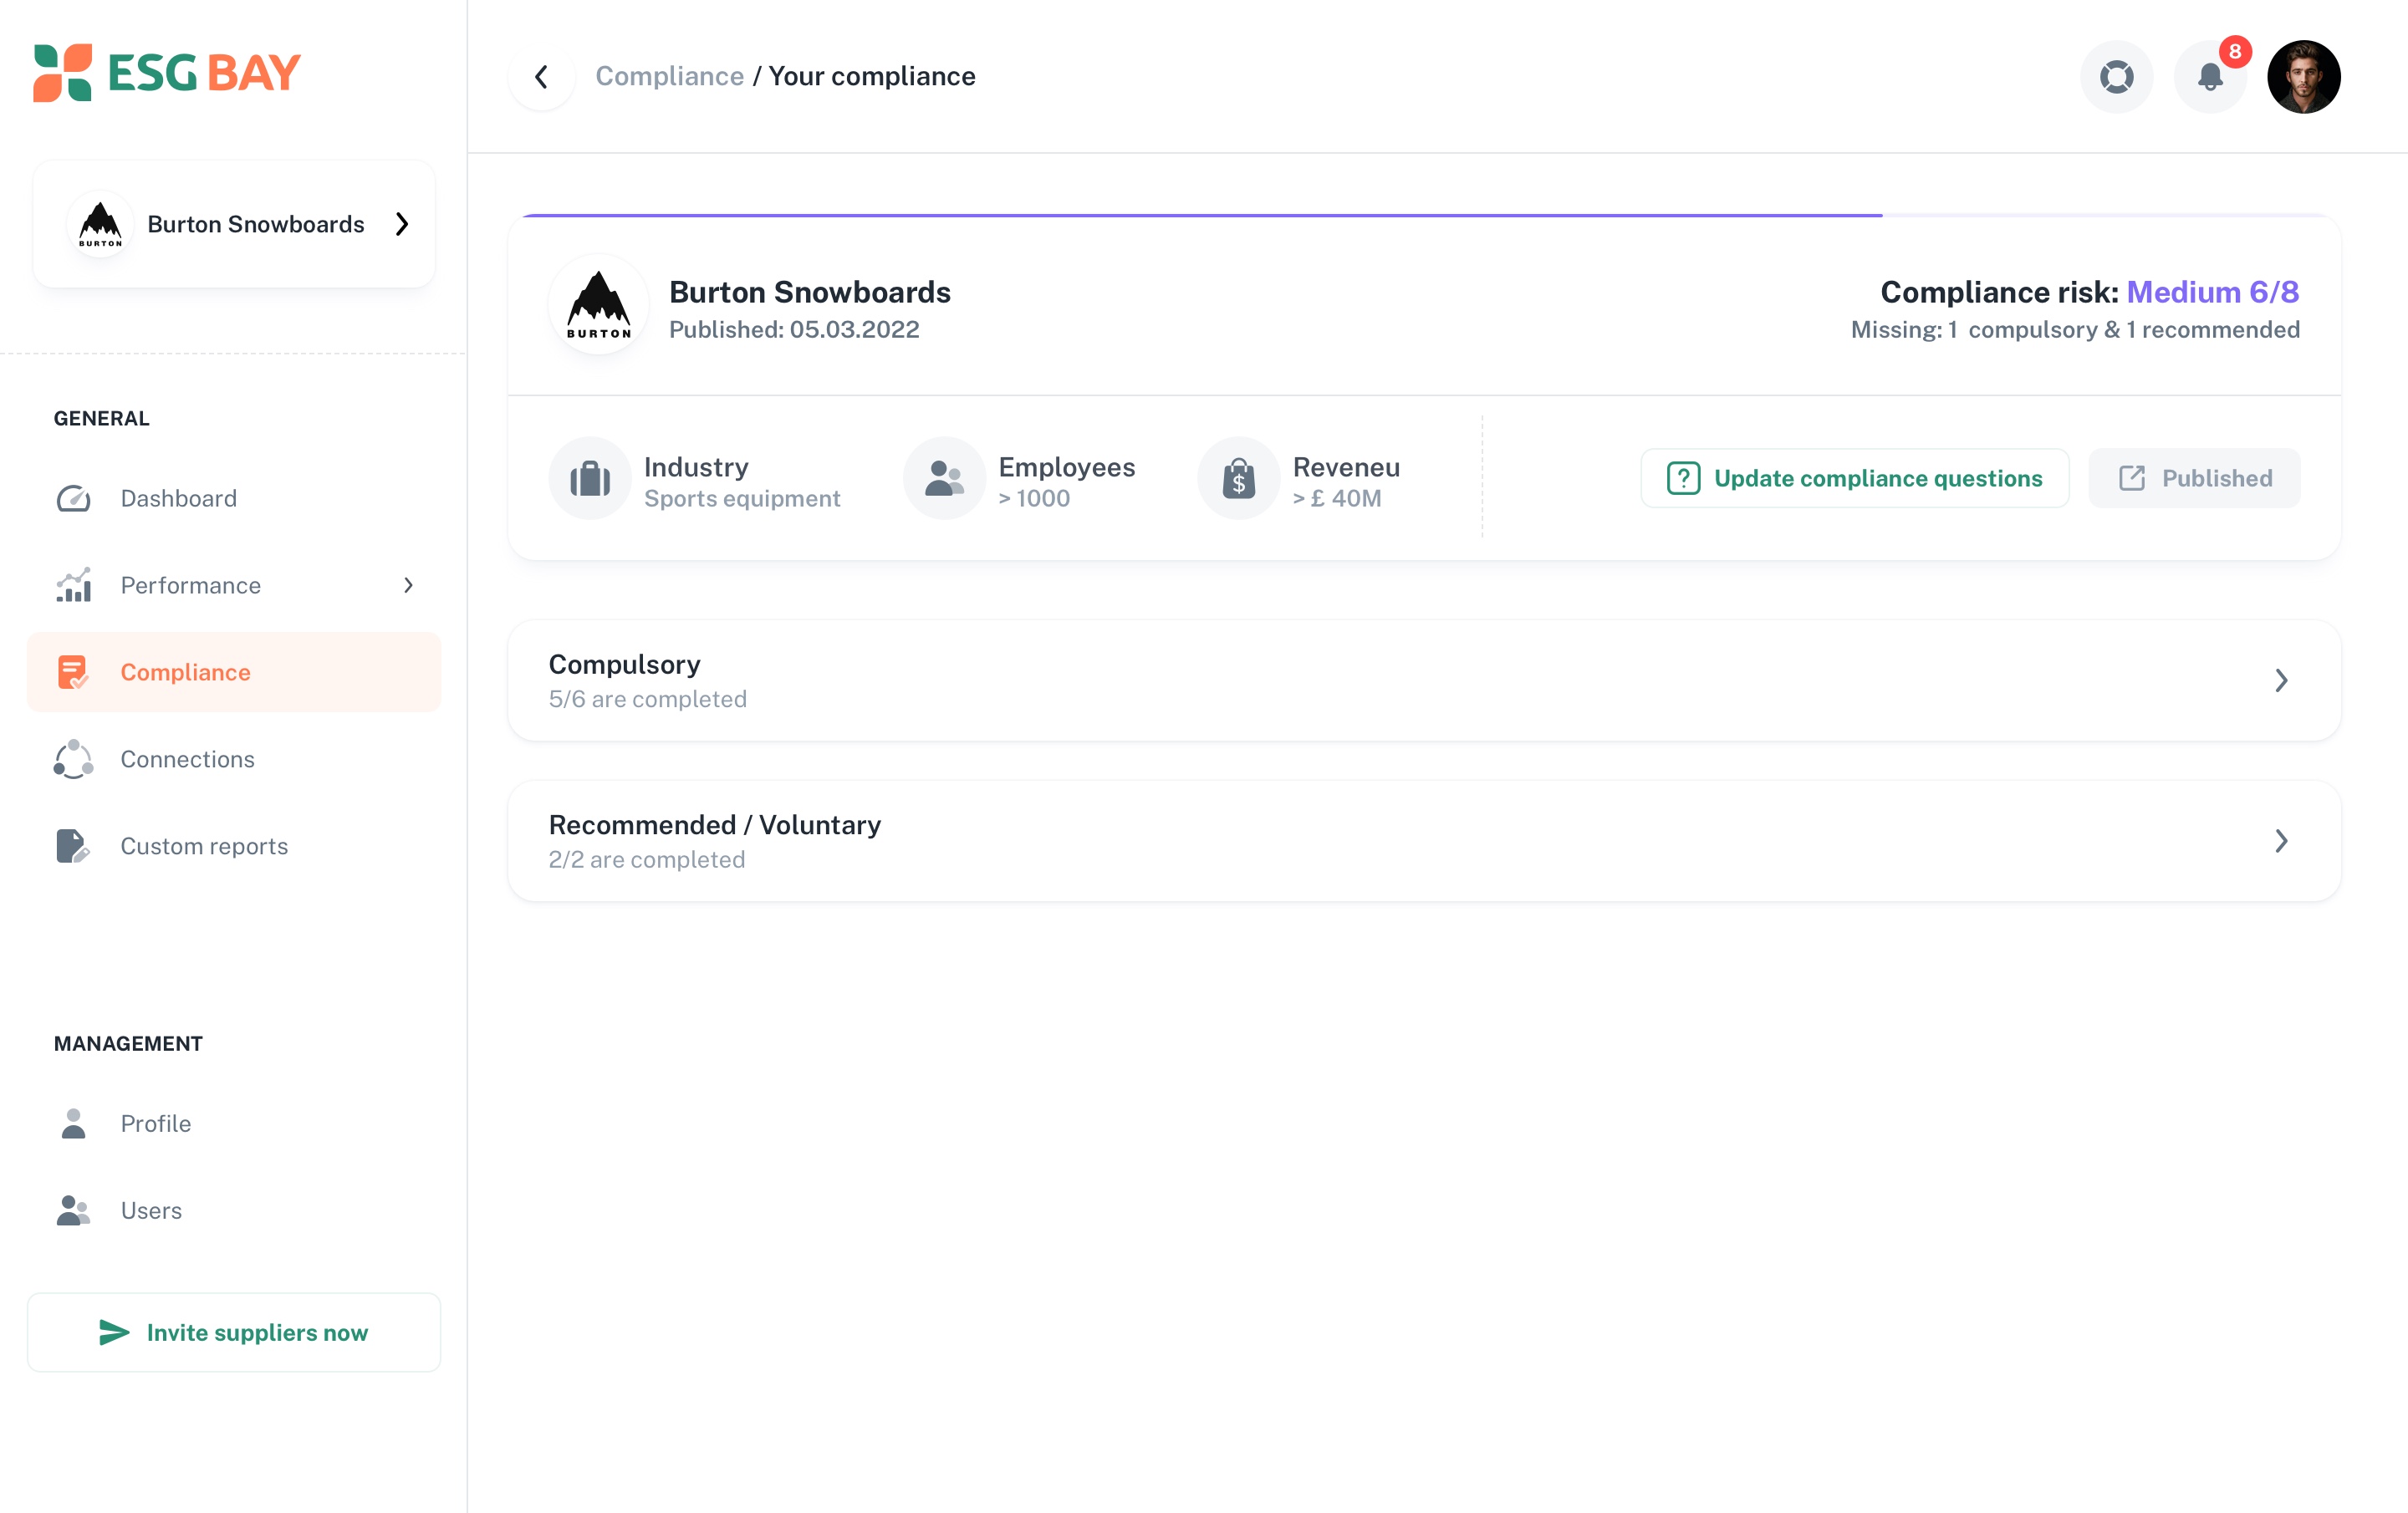This screenshot has width=2408, height=1513.
Task: Open notifications bell icon
Action: tap(2210, 77)
